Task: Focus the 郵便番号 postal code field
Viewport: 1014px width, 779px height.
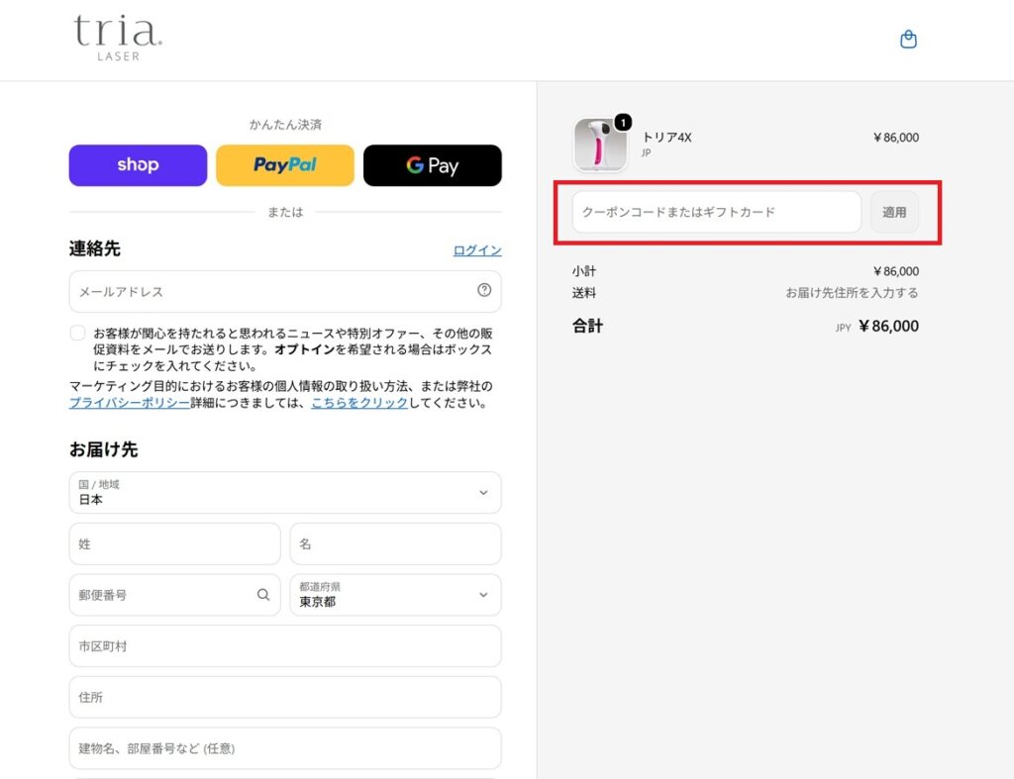Action: pos(174,595)
